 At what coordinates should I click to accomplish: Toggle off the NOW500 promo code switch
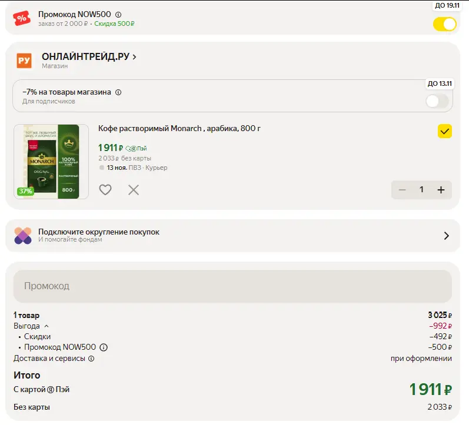click(444, 24)
